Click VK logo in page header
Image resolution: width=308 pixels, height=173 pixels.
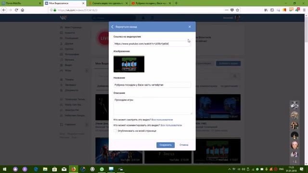click(64, 18)
